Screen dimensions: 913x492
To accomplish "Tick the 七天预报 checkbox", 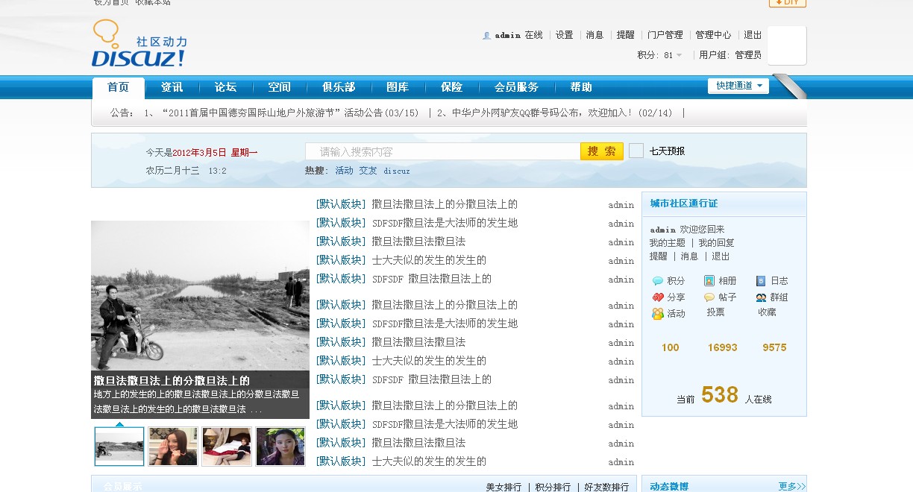I will pyautogui.click(x=636, y=151).
